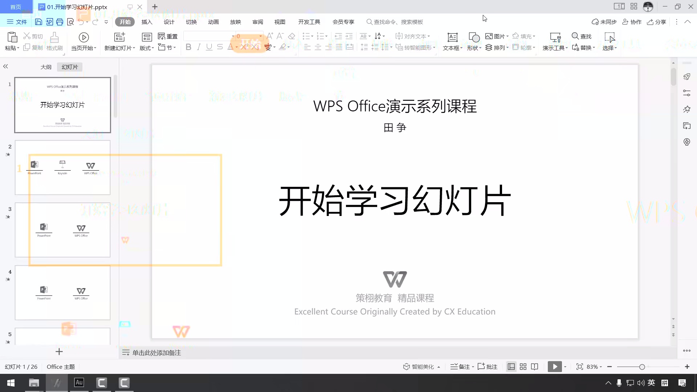Toggle Italic formatting
This screenshot has height=392, width=697.
pyautogui.click(x=199, y=47)
